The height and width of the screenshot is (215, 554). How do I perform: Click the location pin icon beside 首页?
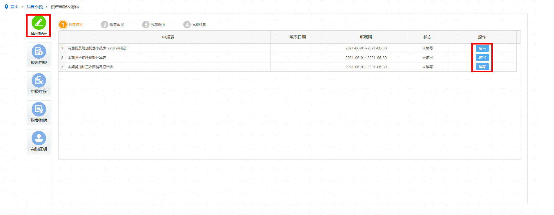click(6, 7)
